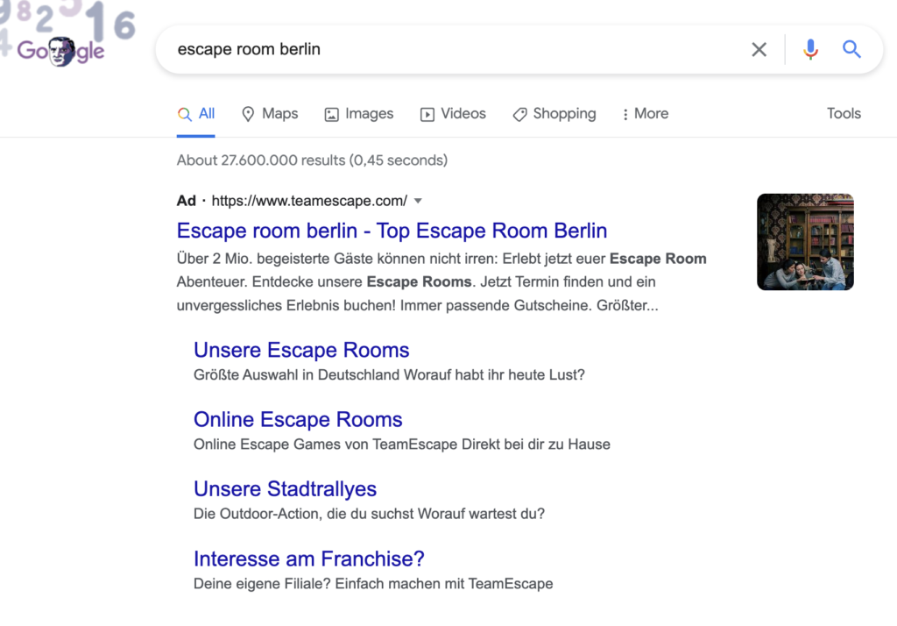Open the teamescape.com ad URL

[309, 201]
